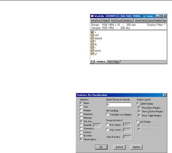
Task: Open the coefficient vector c icon
Action: pyautogui.click(x=92, y=32)
